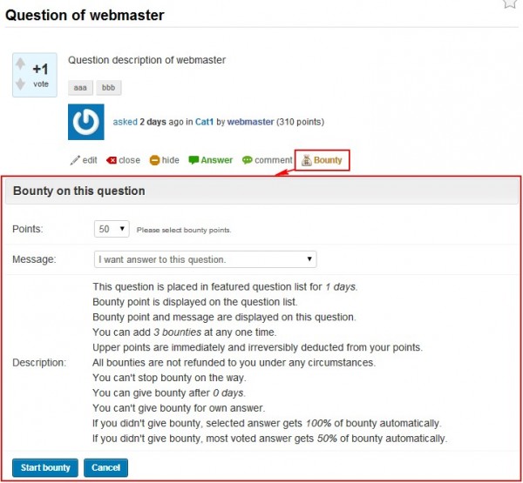This screenshot has width=523, height=483.
Task: Add a comment via the comment icon
Action: pos(248,160)
